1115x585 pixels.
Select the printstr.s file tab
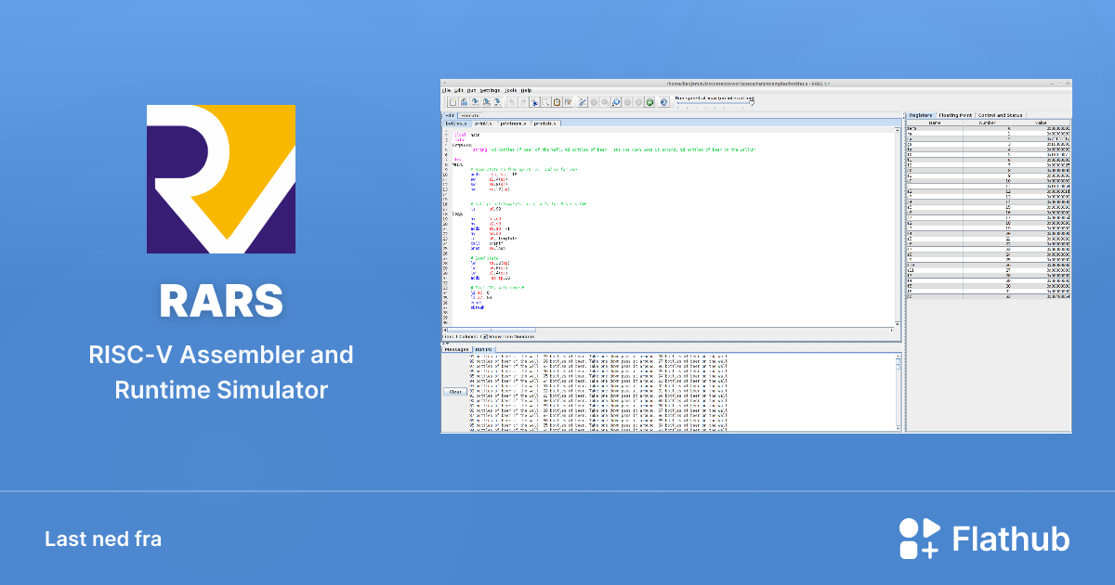click(544, 122)
